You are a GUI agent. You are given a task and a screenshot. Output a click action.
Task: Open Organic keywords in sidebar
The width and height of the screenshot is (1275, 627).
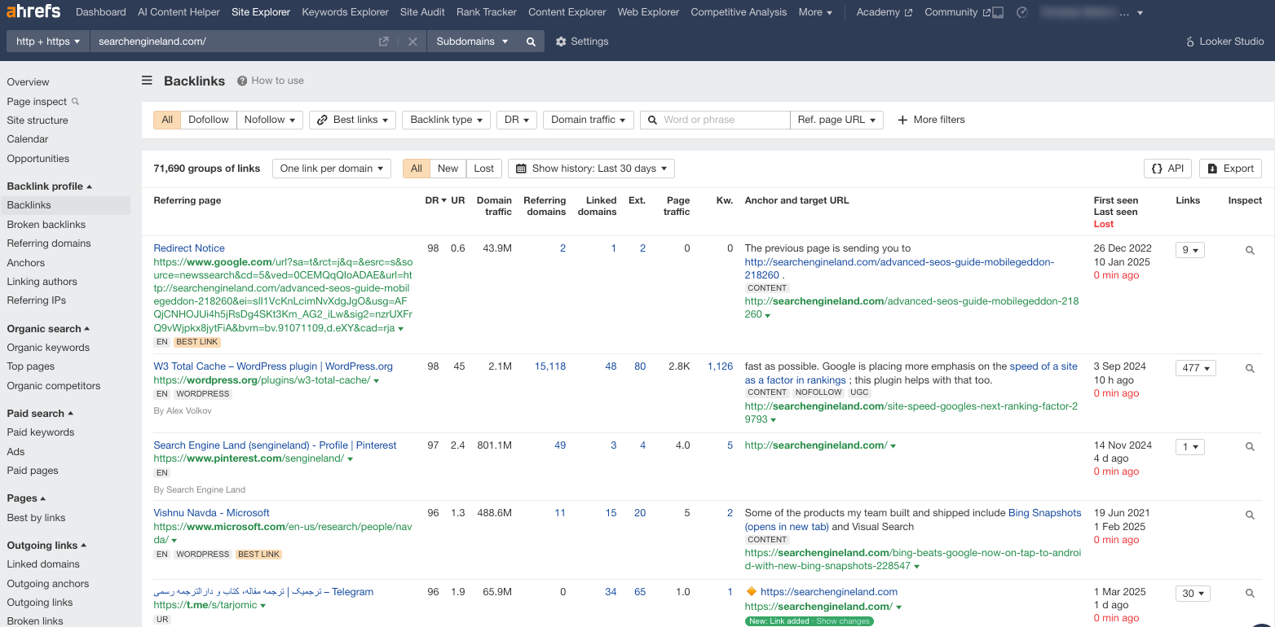click(48, 348)
